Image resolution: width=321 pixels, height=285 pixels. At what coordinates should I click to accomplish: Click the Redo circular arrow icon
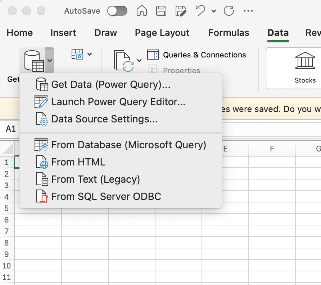click(229, 11)
